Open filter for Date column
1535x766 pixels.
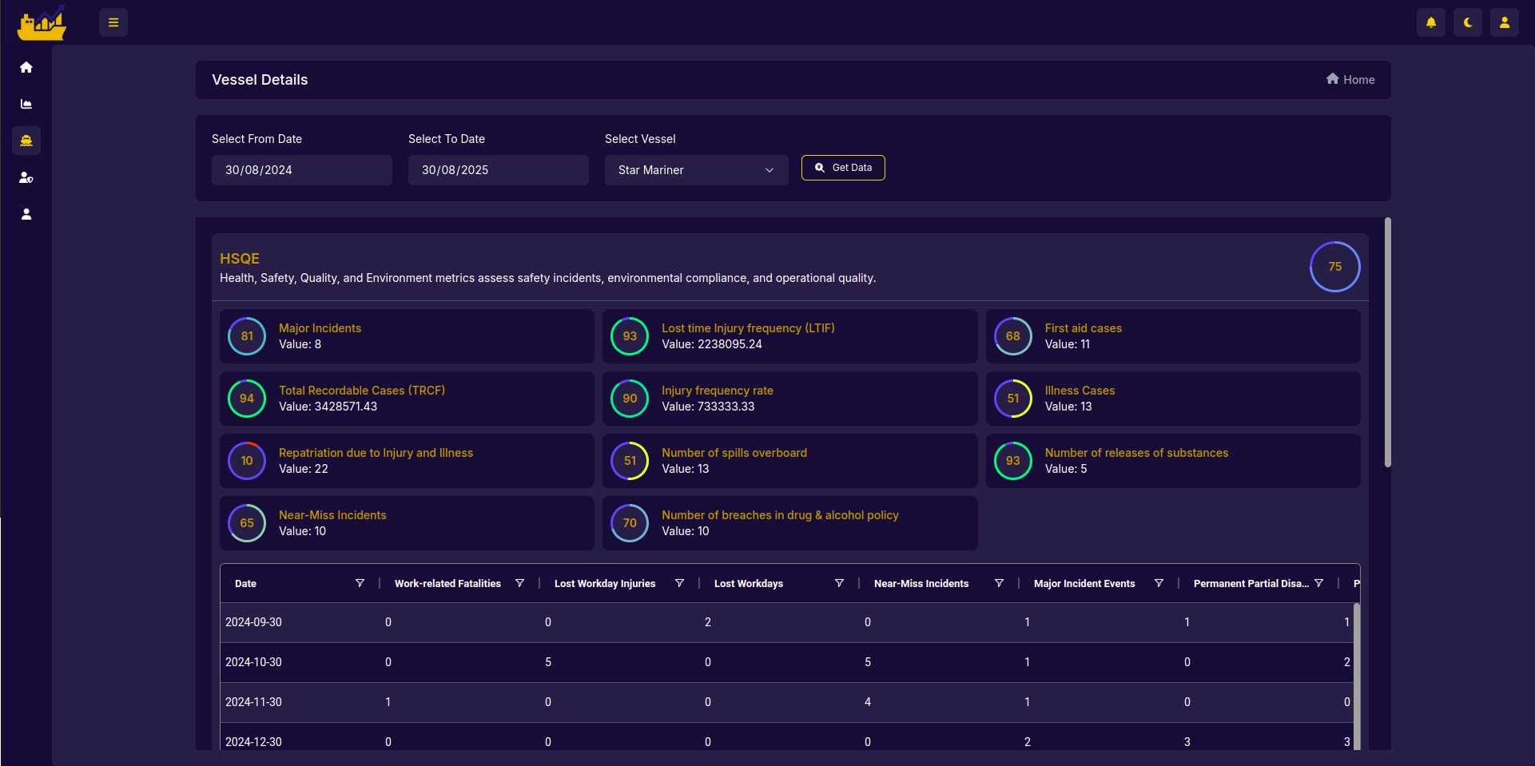(x=360, y=583)
